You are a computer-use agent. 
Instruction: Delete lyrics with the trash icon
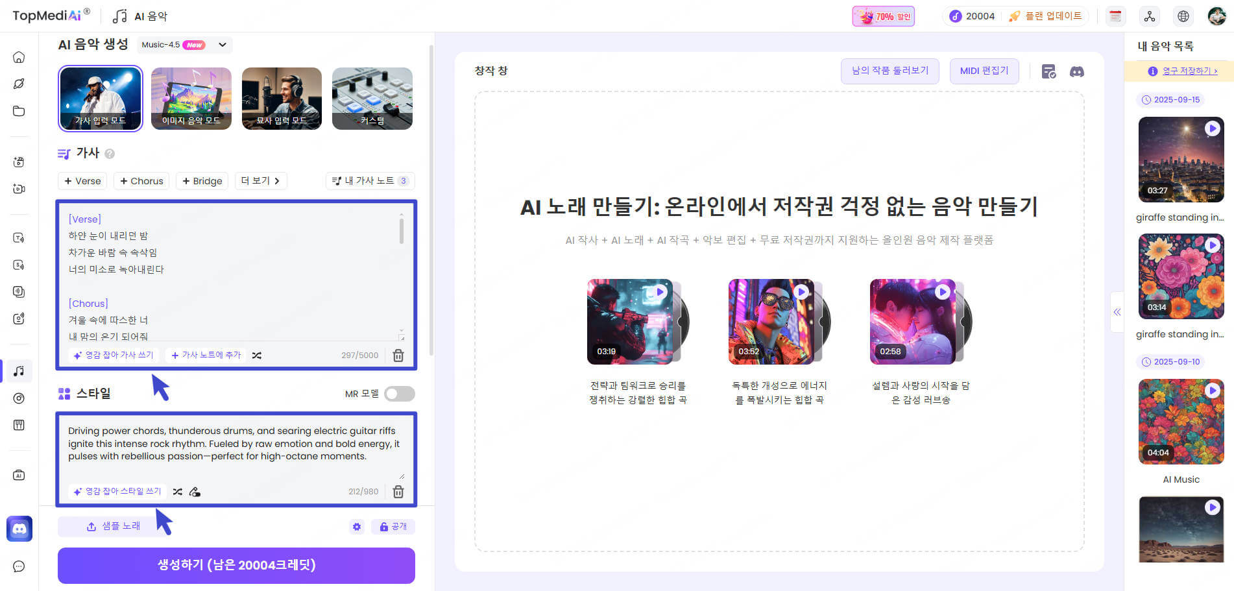[398, 356]
